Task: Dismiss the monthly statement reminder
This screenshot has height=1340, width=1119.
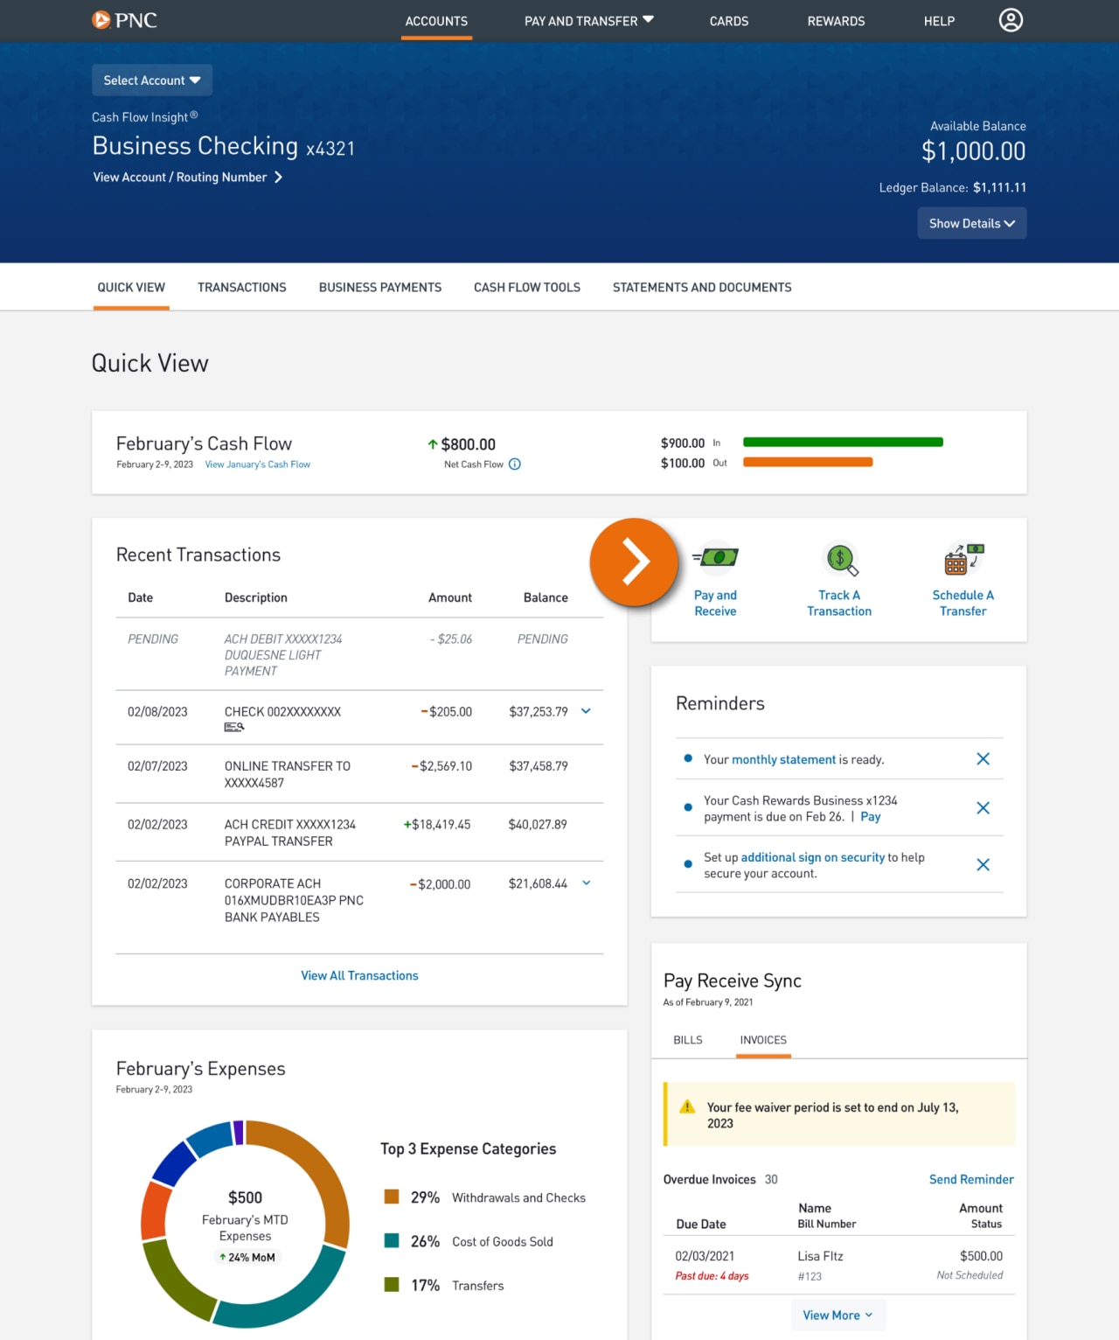Action: click(983, 758)
